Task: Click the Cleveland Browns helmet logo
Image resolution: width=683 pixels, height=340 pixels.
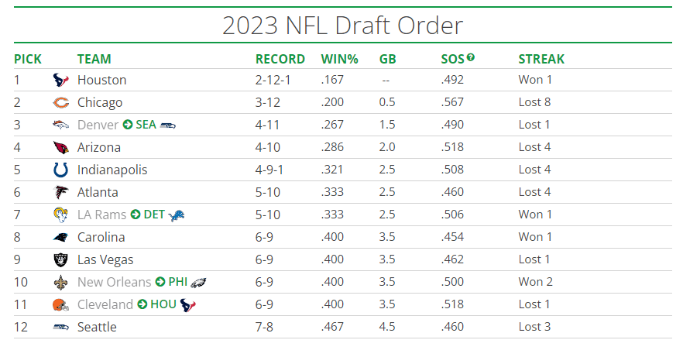Action: coord(60,304)
